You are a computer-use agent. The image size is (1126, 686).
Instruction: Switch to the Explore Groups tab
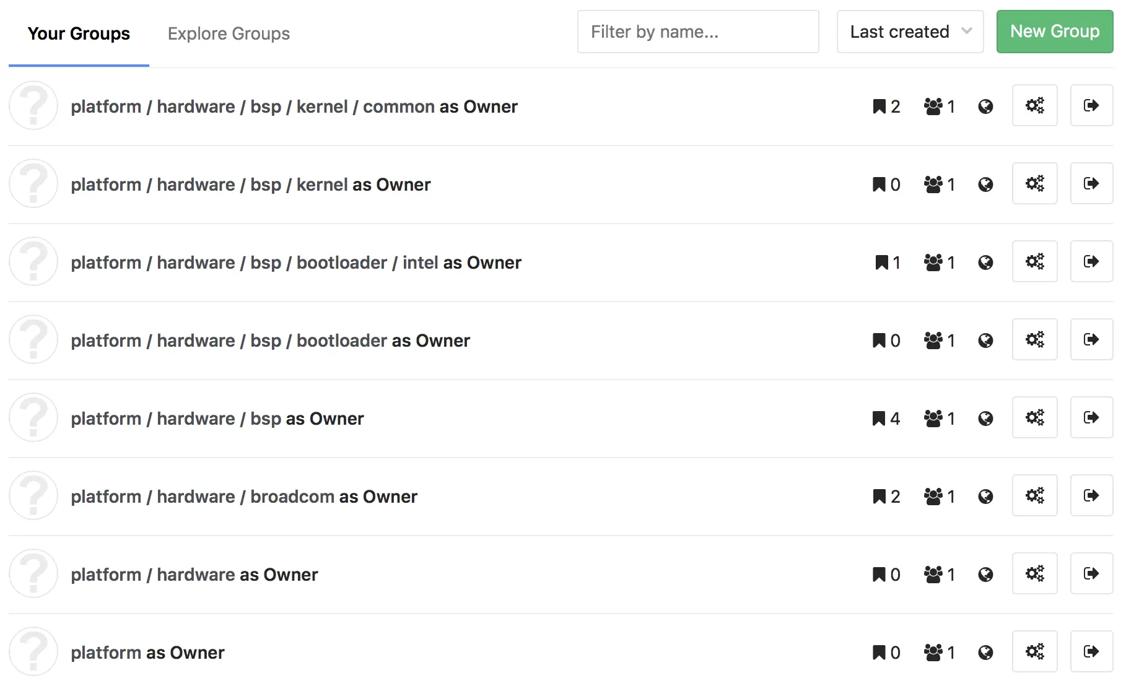(228, 33)
